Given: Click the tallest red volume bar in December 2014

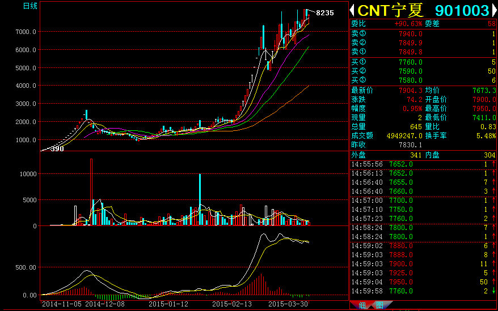Looking at the screenshot, I should pos(91,192).
